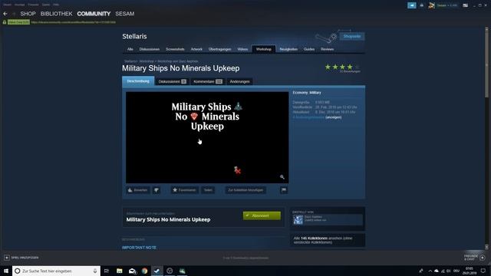Click the Stellaris game title
Screen dimensions: 491x276
(134, 36)
